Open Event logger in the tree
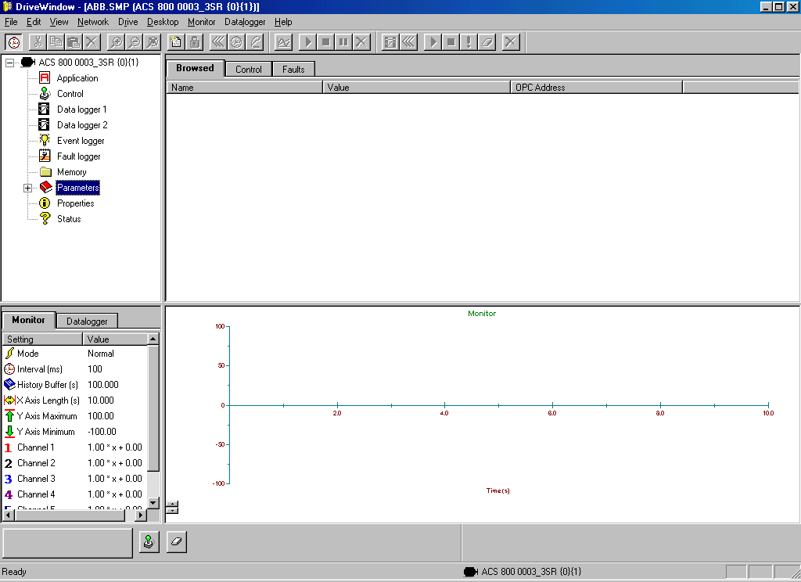The height and width of the screenshot is (582, 801). [x=81, y=141]
